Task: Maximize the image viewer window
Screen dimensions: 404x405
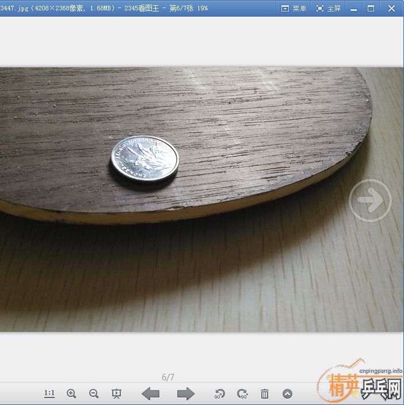Action: [x=371, y=8]
